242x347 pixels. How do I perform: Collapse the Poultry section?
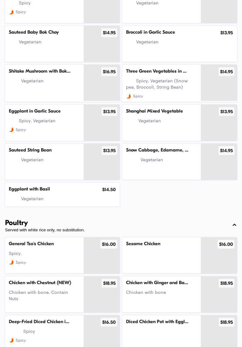click(234, 225)
